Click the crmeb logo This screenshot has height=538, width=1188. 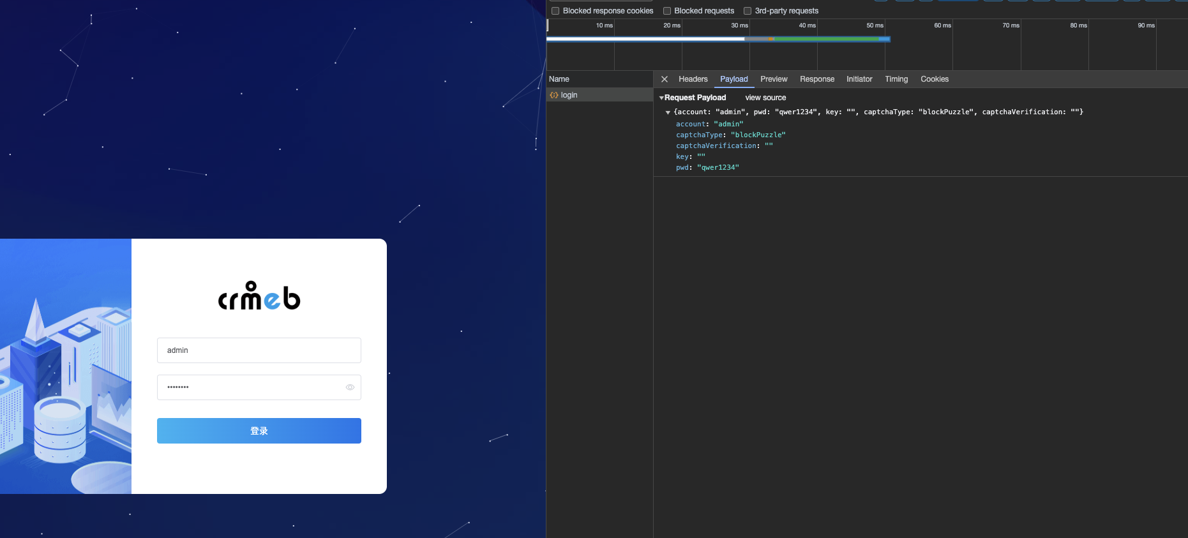click(259, 296)
